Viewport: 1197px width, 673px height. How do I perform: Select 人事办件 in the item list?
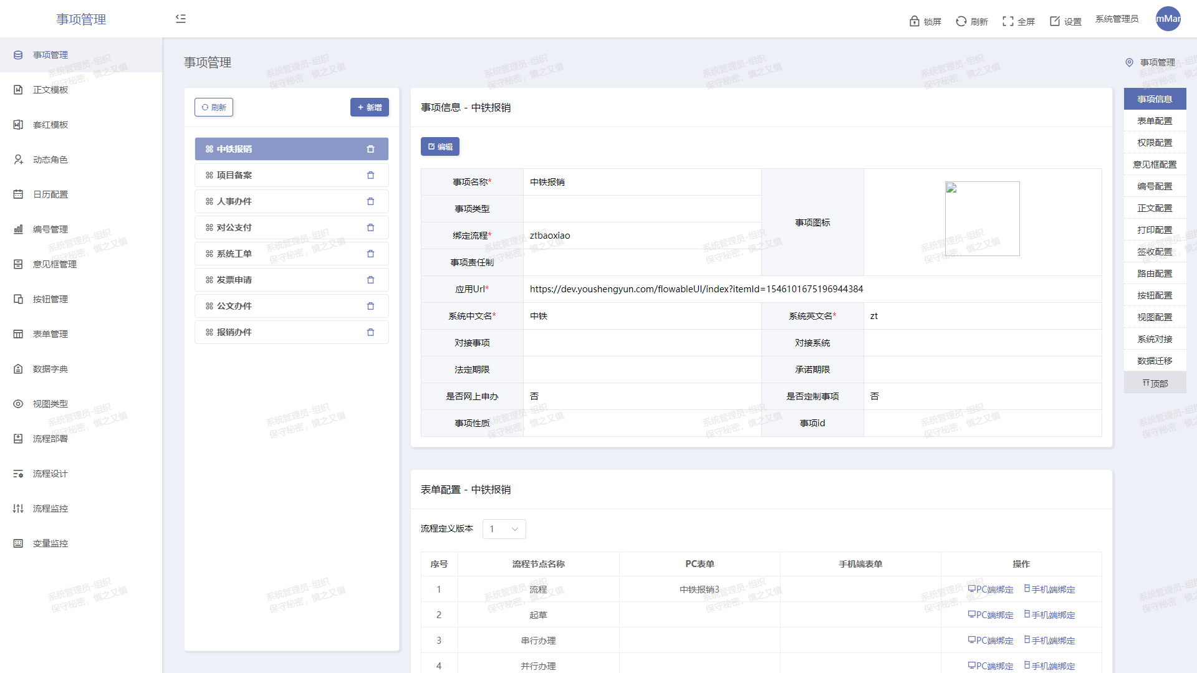(x=234, y=201)
